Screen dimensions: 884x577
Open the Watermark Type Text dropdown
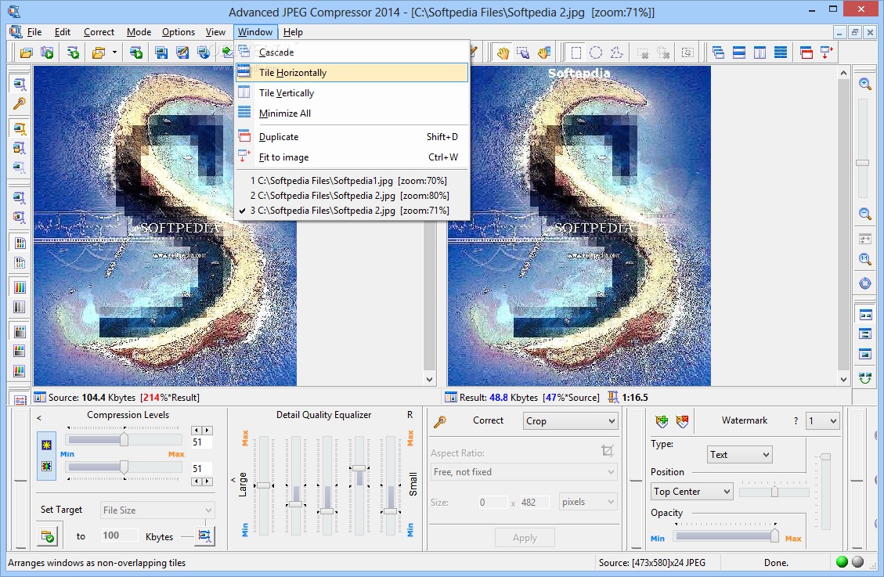click(x=740, y=455)
